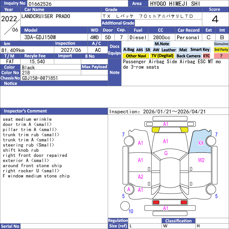Image resolution: width=229 pixels, height=229 pixels.
Task: Click the left yellow headlight on diagram
Action: click(x=156, y=130)
